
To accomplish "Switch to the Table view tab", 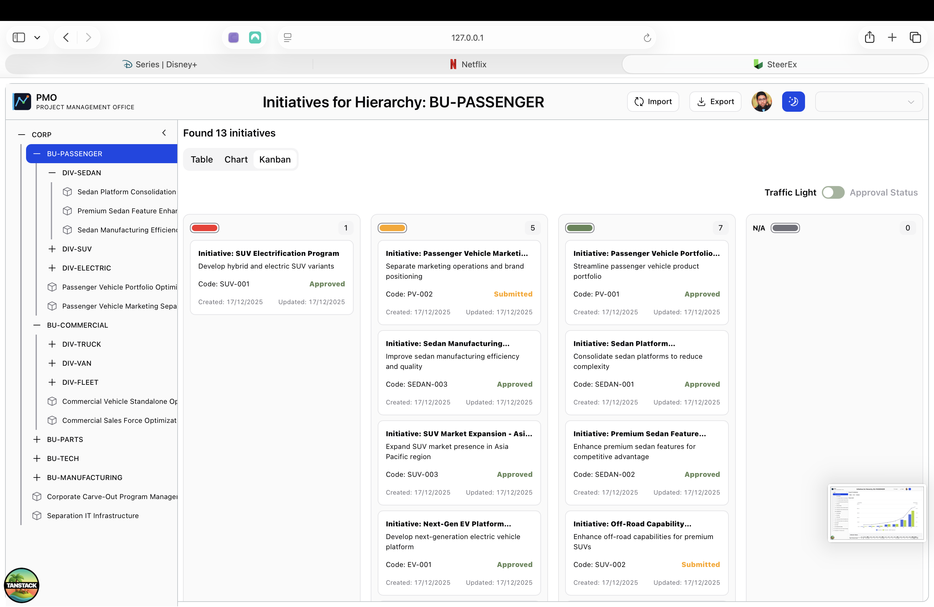I will pyautogui.click(x=202, y=160).
